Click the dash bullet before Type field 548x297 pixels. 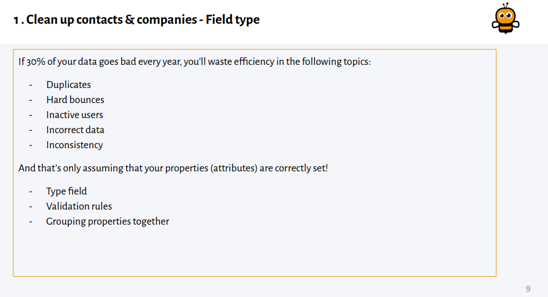[x=30, y=192]
